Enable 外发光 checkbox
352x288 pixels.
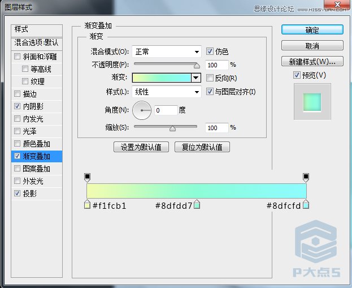click(x=18, y=180)
